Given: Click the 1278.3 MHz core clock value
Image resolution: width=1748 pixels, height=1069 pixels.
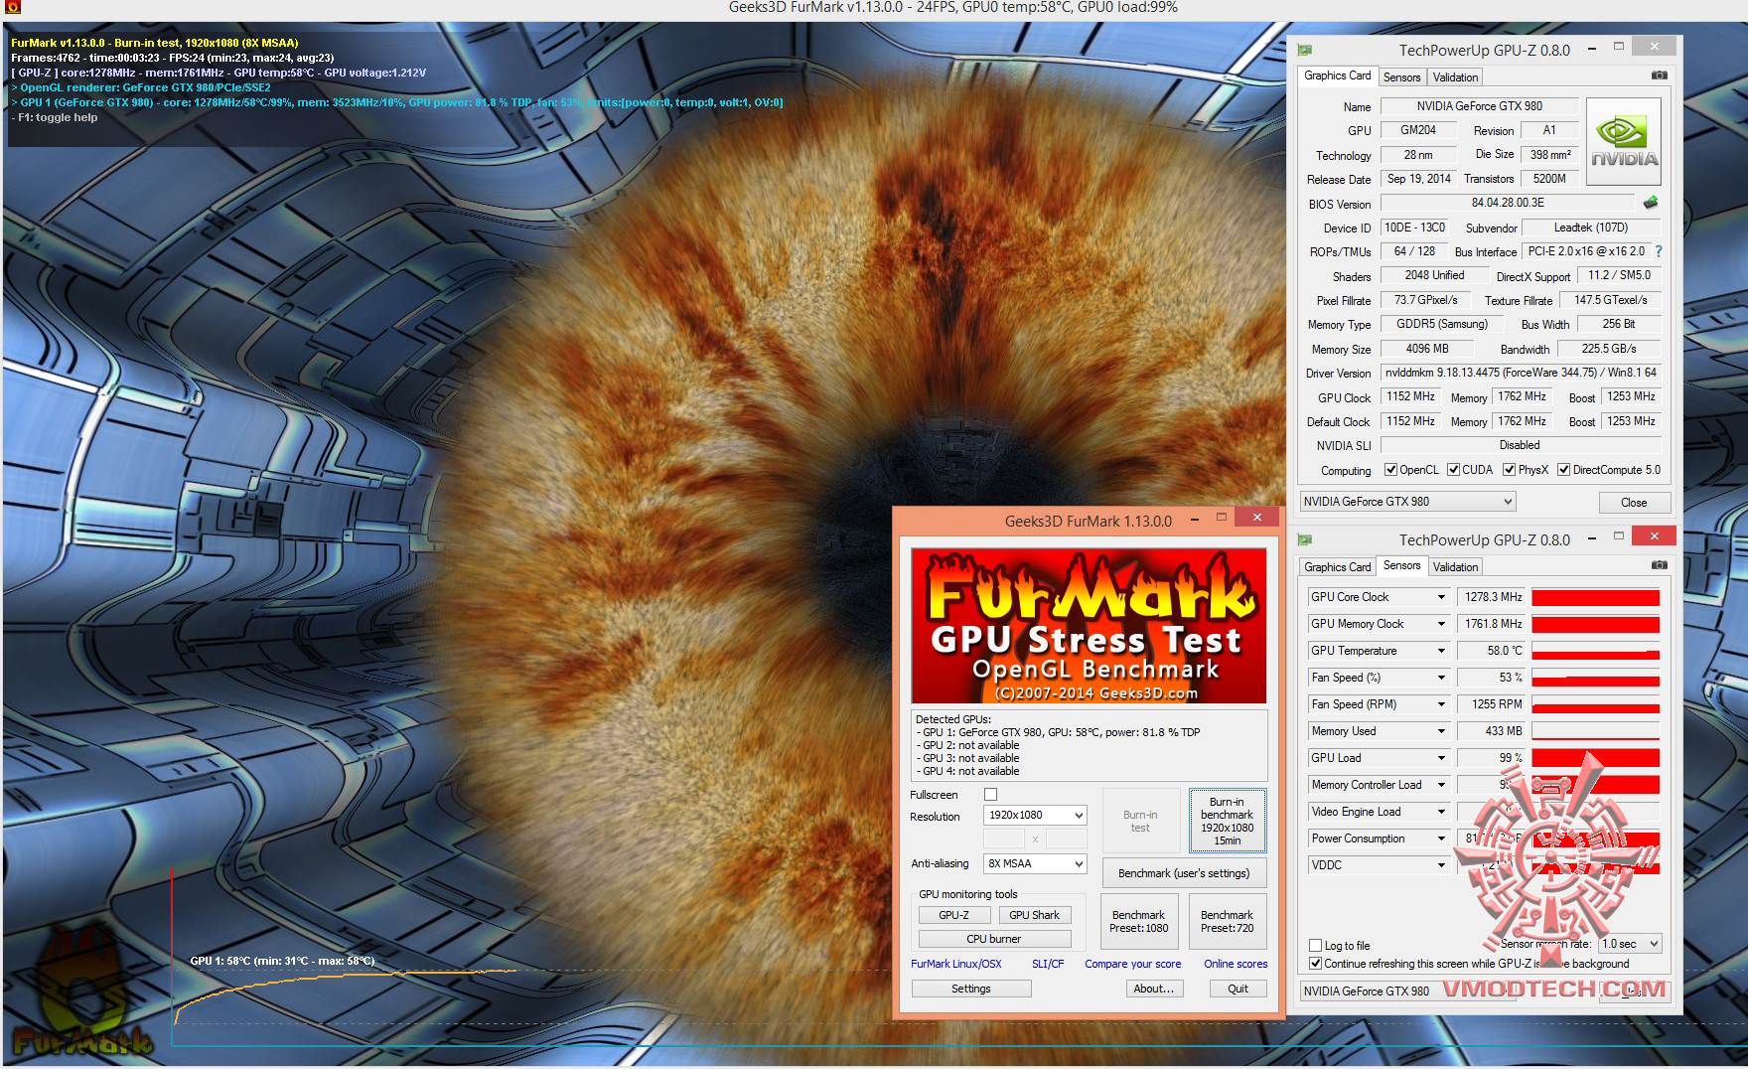Looking at the screenshot, I should click(x=1493, y=597).
